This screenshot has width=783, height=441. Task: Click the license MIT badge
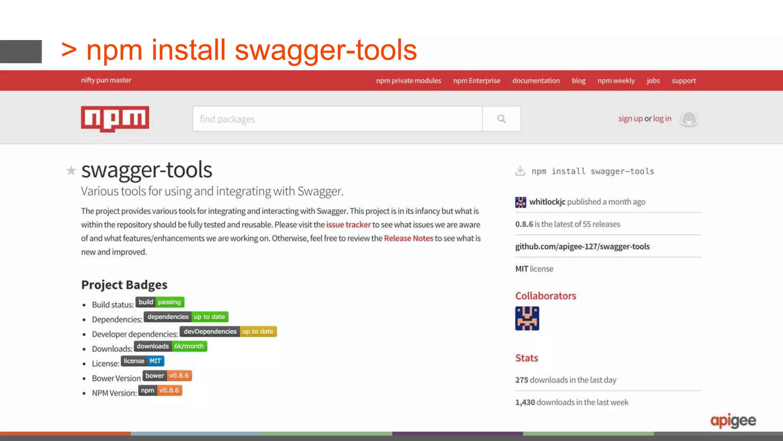(x=143, y=361)
